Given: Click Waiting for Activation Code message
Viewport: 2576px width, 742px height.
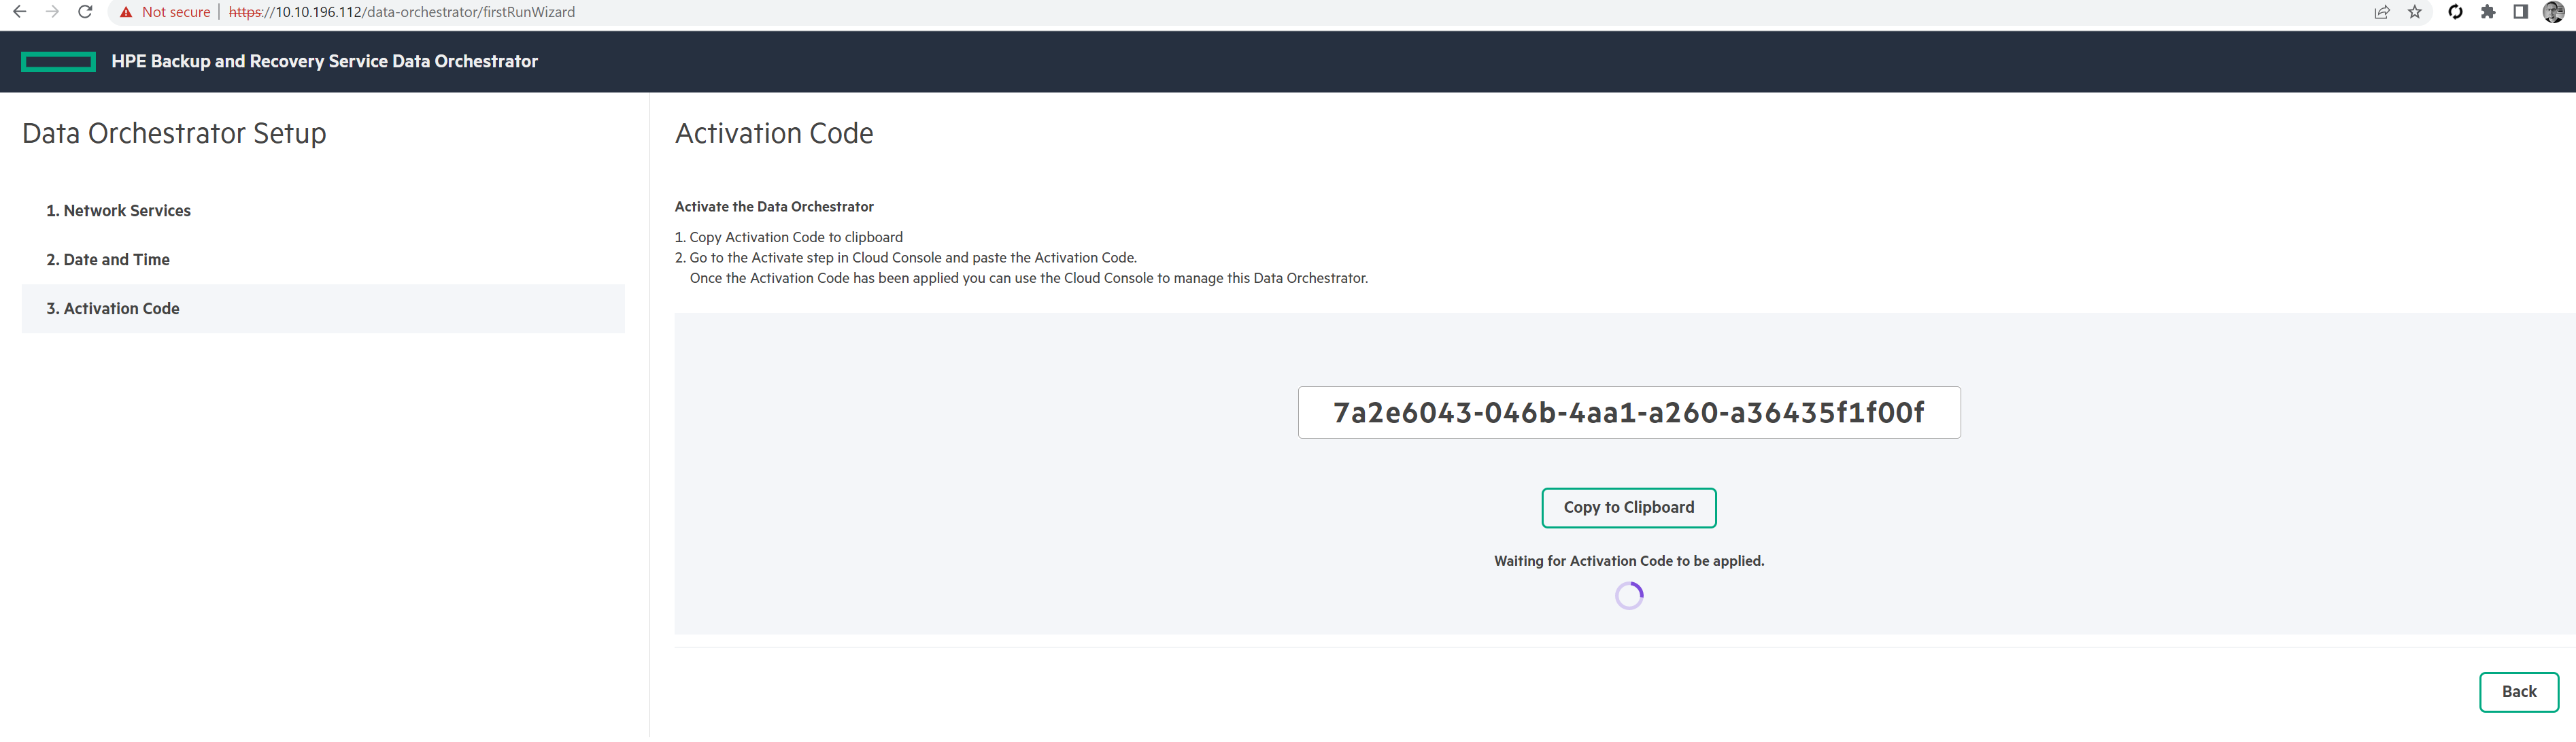Looking at the screenshot, I should click(x=1629, y=562).
